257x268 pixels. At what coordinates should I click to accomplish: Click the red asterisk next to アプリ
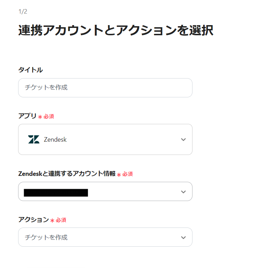[40, 117]
